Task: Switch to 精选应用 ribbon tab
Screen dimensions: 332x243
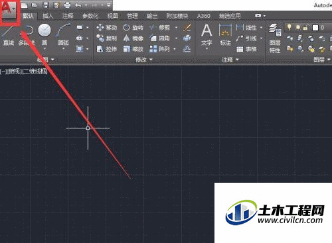Action: pos(230,16)
